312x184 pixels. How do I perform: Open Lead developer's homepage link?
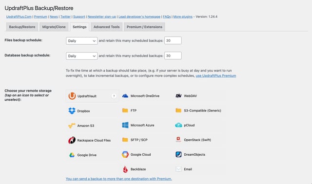[139, 17]
